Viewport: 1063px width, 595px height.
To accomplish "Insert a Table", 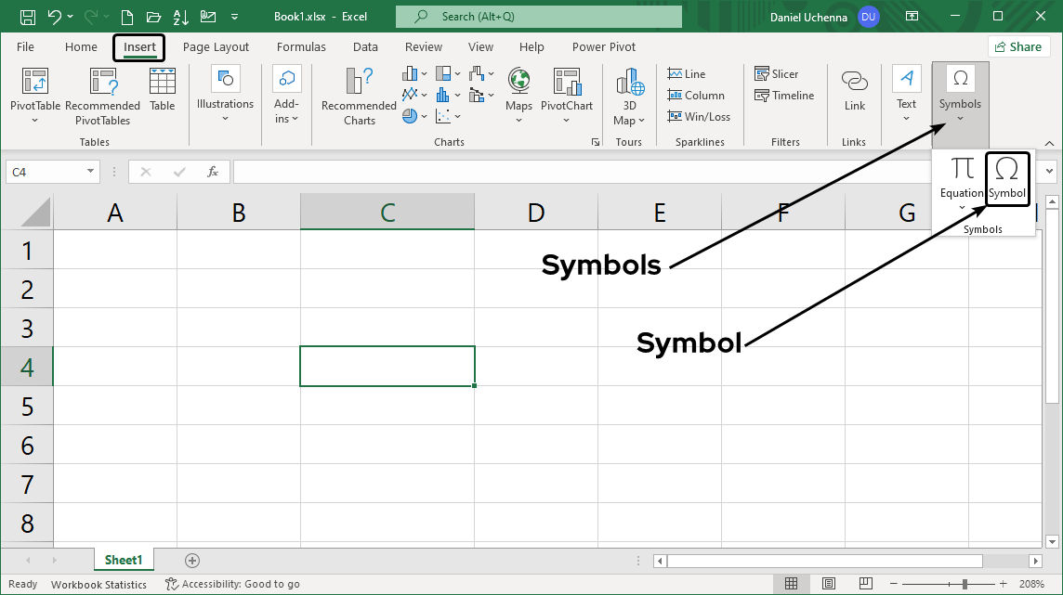I will [x=163, y=88].
